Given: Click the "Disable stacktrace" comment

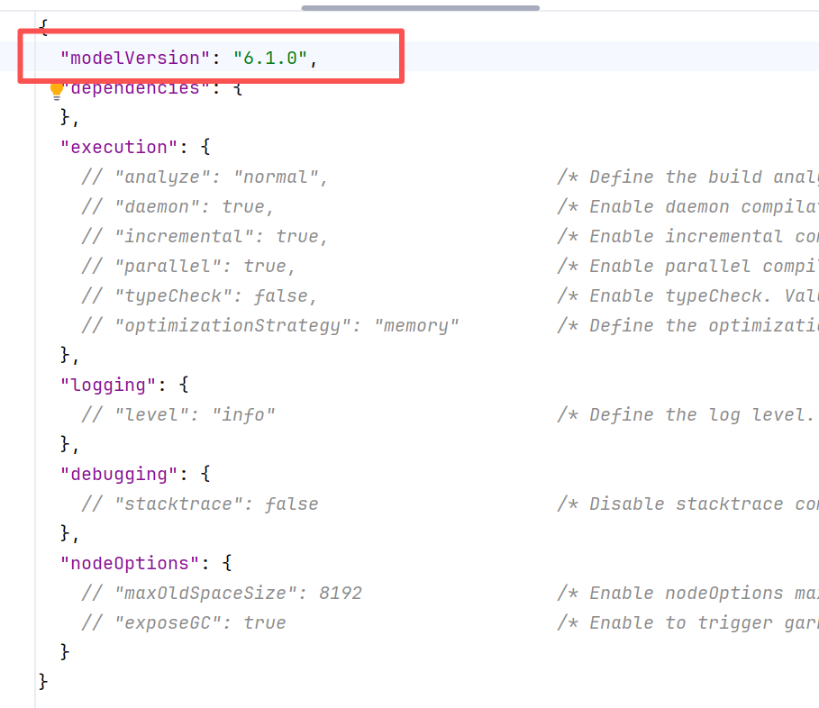Looking at the screenshot, I should [x=687, y=504].
